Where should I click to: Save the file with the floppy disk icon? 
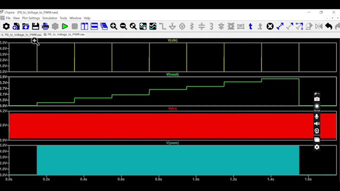[x=35, y=26]
